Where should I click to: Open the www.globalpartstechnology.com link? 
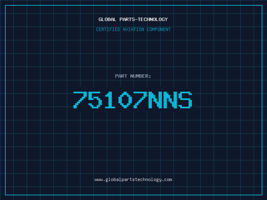[x=133, y=180]
